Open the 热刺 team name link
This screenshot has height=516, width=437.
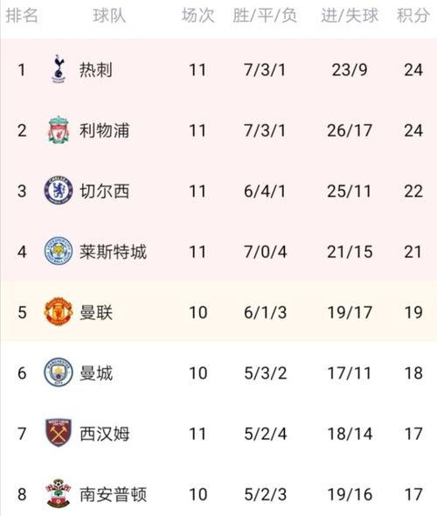pos(96,70)
